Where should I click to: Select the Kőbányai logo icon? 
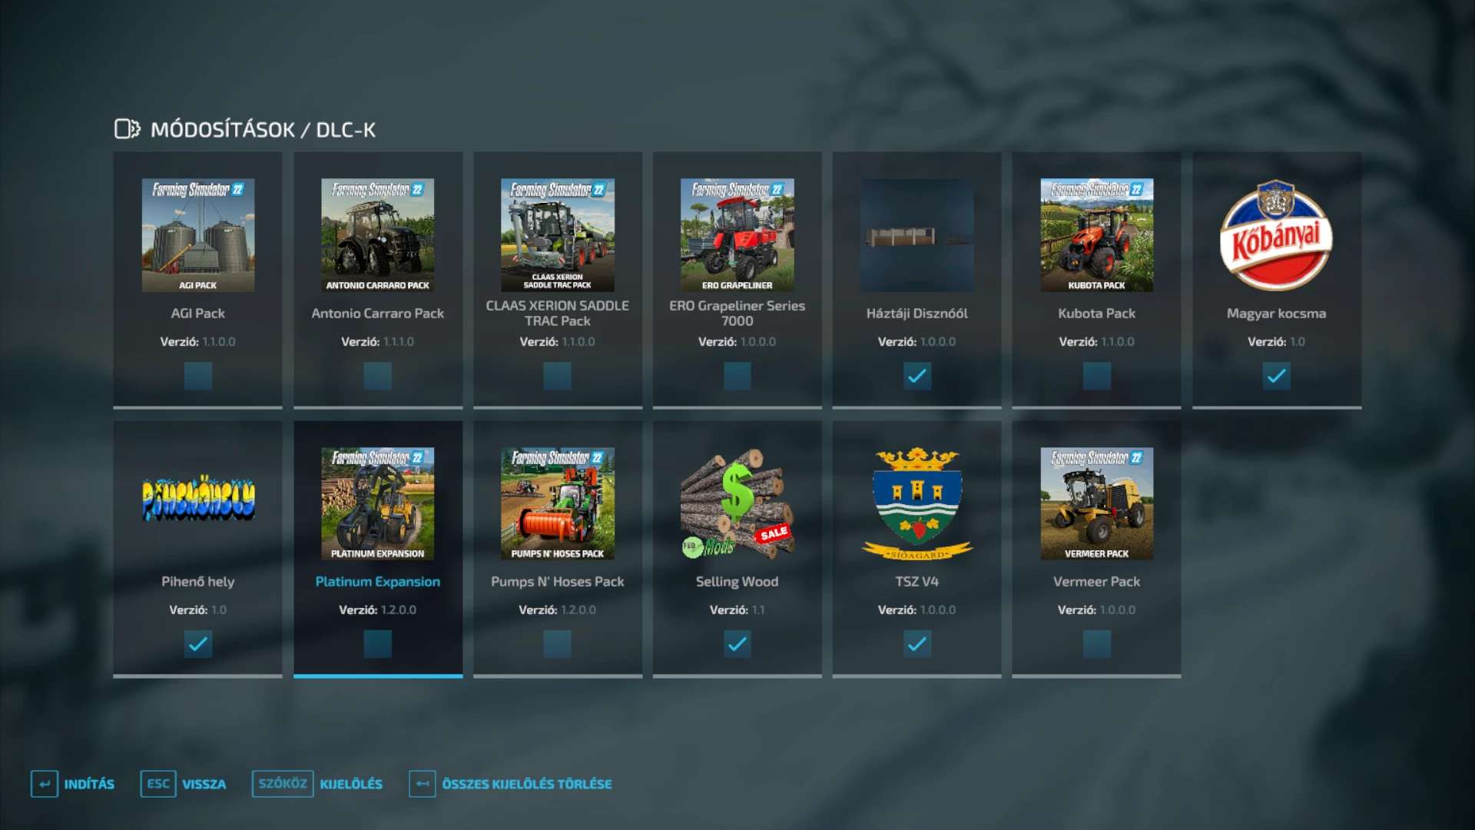pyautogui.click(x=1276, y=234)
